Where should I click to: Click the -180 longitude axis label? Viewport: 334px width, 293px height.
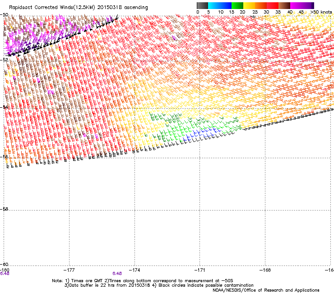5,270
